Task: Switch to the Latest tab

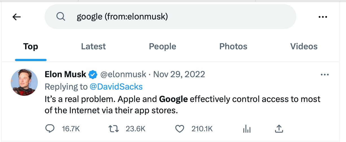Action: 93,46
